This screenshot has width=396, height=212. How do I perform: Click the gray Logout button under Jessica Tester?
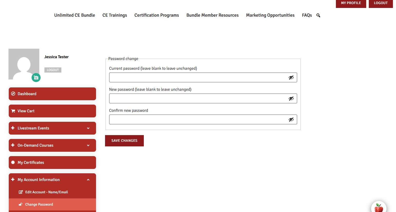point(53,70)
